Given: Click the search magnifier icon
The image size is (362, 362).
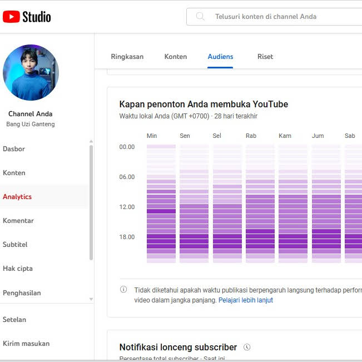Looking at the screenshot, I should [200, 17].
